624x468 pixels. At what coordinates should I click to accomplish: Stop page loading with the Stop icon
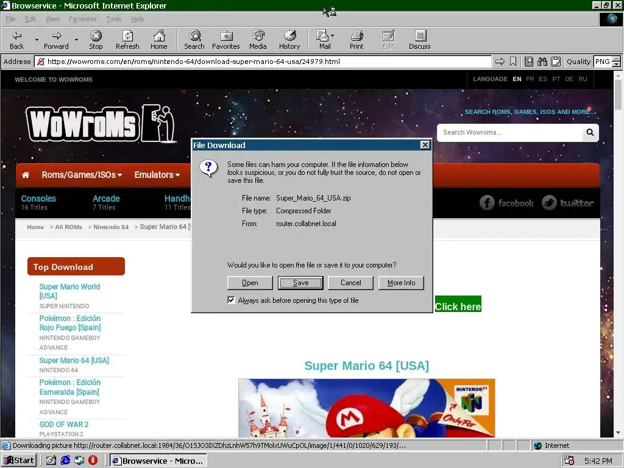point(96,40)
